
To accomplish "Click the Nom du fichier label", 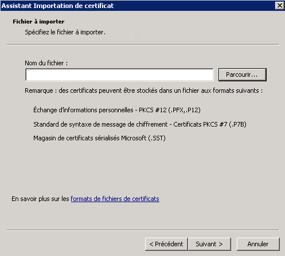I will pyautogui.click(x=46, y=63).
